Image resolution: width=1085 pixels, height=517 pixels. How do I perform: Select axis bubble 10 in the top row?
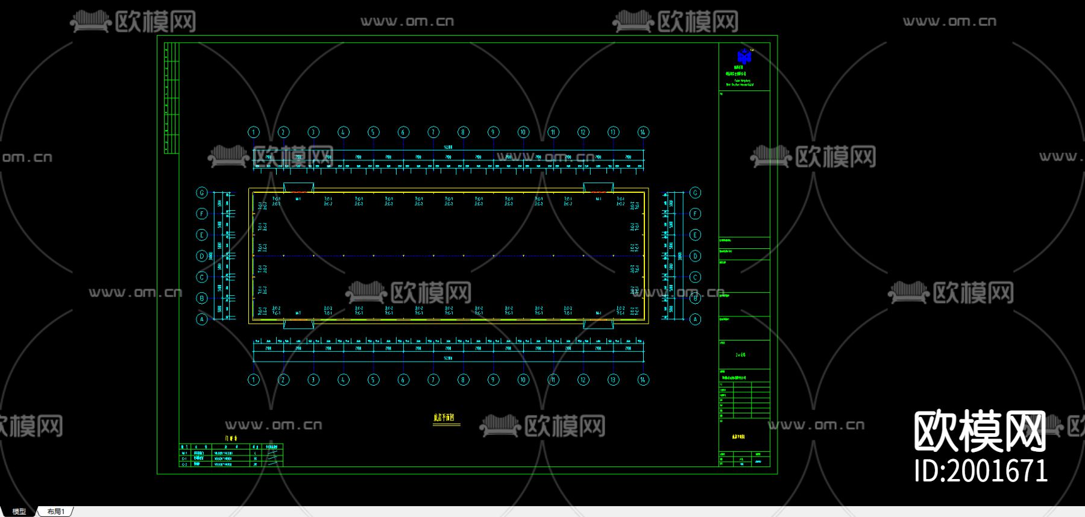(523, 132)
